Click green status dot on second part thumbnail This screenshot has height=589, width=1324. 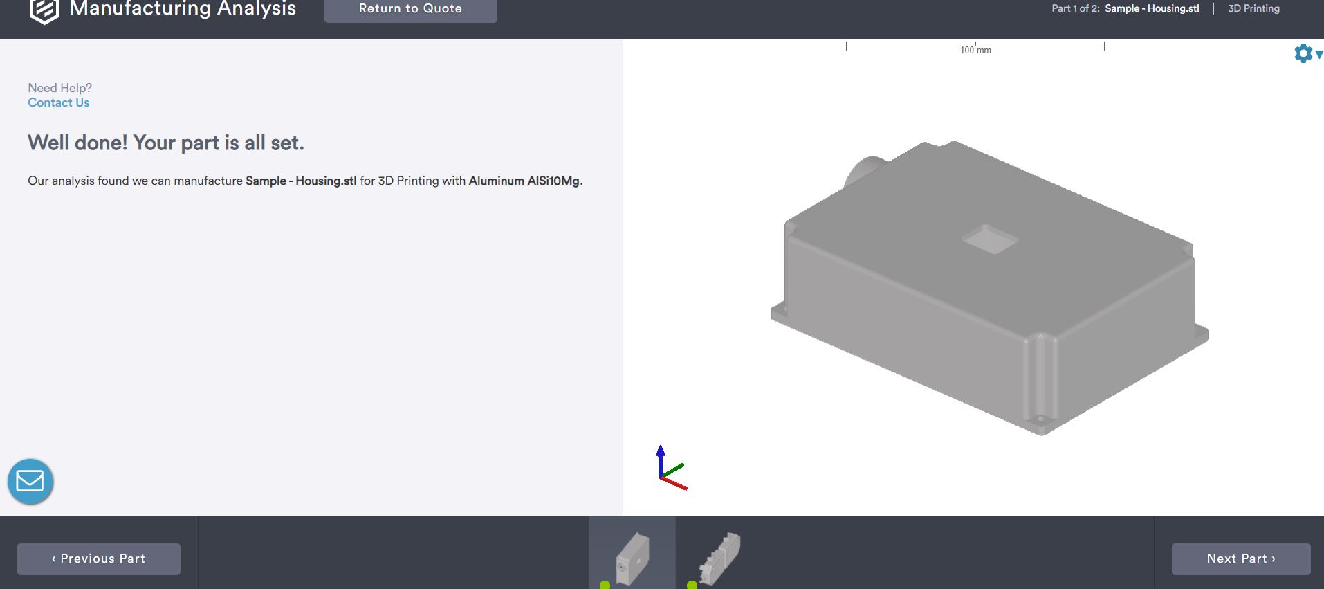tap(692, 586)
